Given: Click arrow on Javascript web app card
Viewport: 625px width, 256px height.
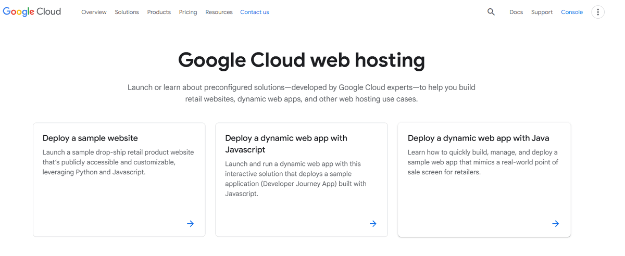Looking at the screenshot, I should (373, 224).
